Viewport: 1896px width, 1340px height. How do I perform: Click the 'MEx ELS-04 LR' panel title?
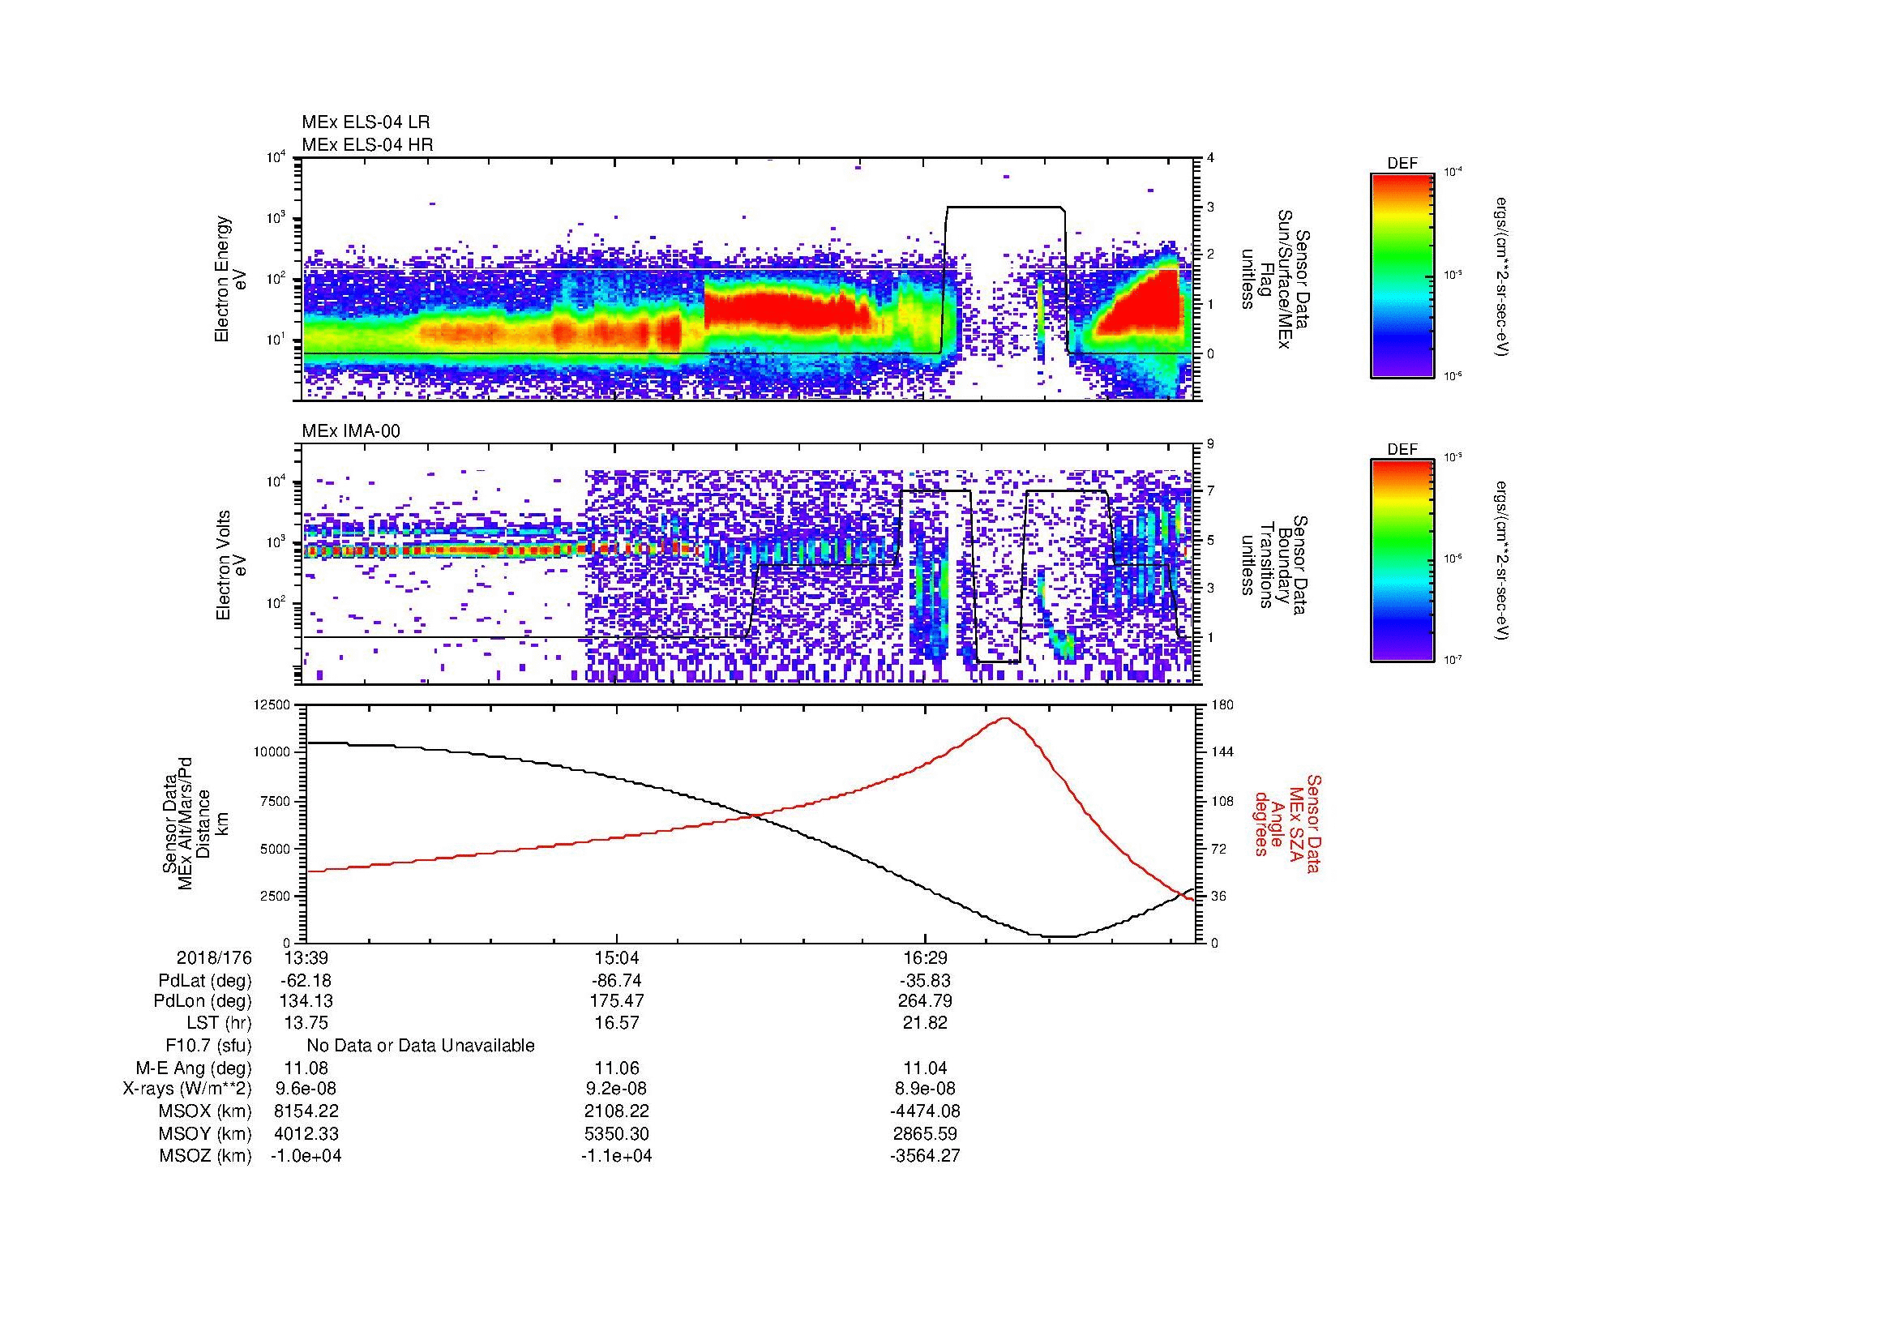point(366,122)
